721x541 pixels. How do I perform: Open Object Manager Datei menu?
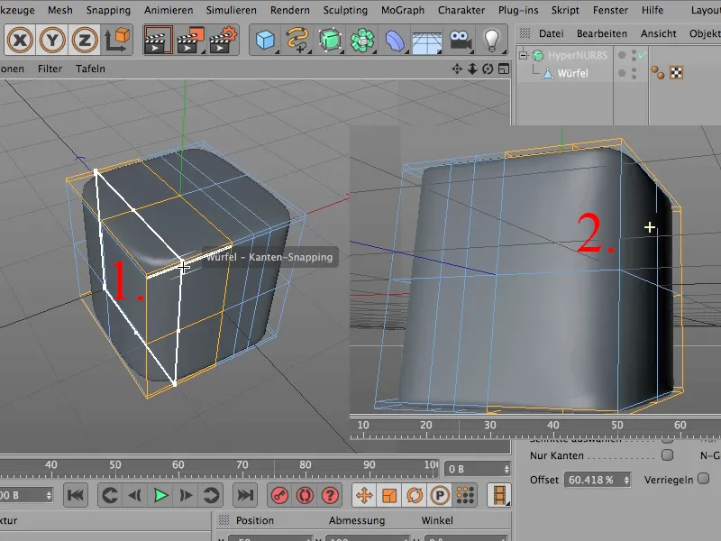click(551, 33)
